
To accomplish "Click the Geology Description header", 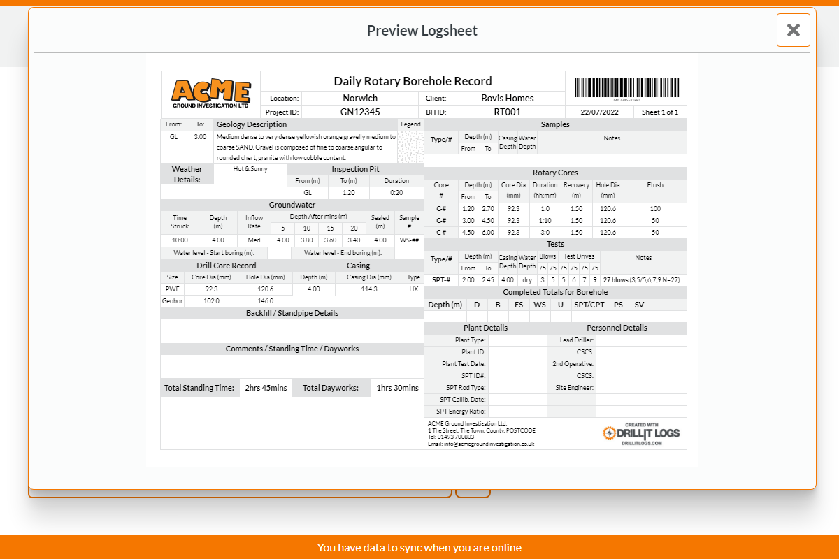I will pos(251,124).
